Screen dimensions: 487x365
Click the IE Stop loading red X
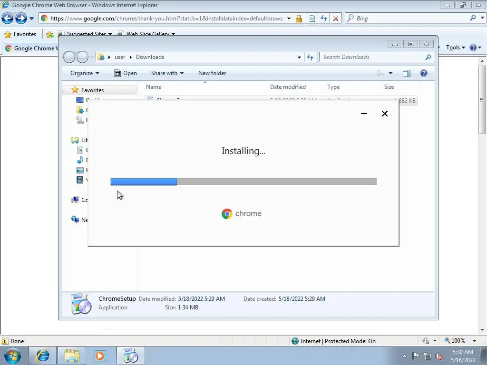tap(336, 19)
